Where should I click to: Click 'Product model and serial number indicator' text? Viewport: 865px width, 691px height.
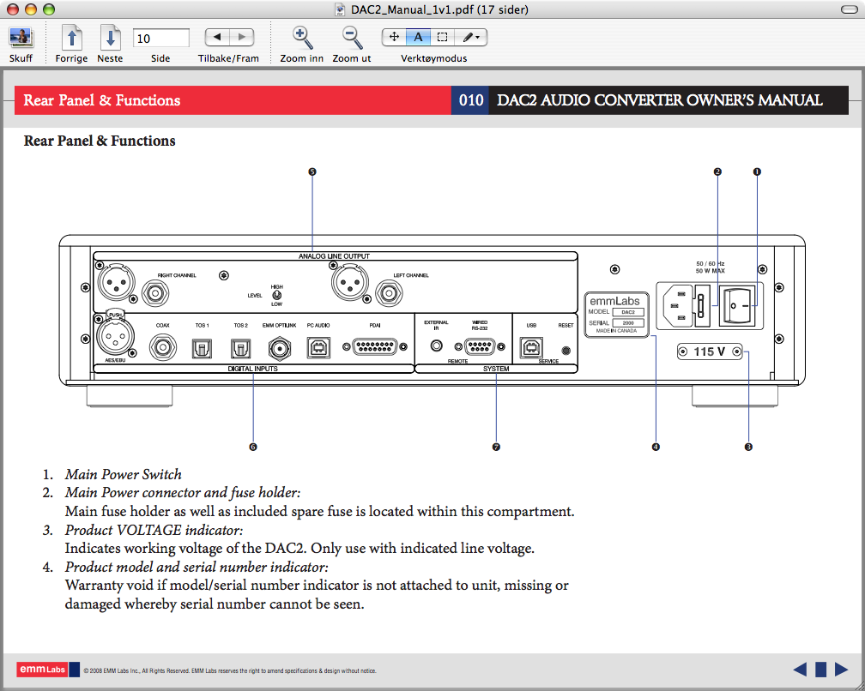(197, 567)
